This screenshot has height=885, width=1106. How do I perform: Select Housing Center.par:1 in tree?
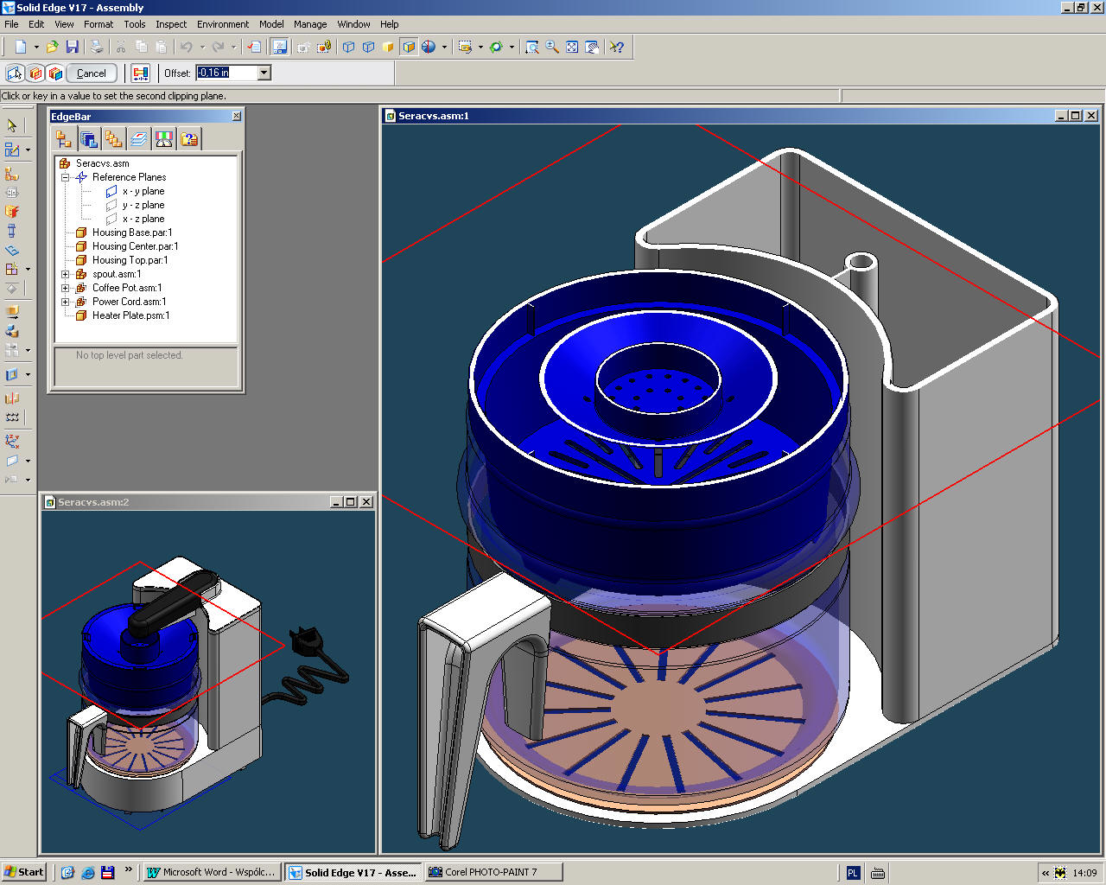[x=135, y=246]
